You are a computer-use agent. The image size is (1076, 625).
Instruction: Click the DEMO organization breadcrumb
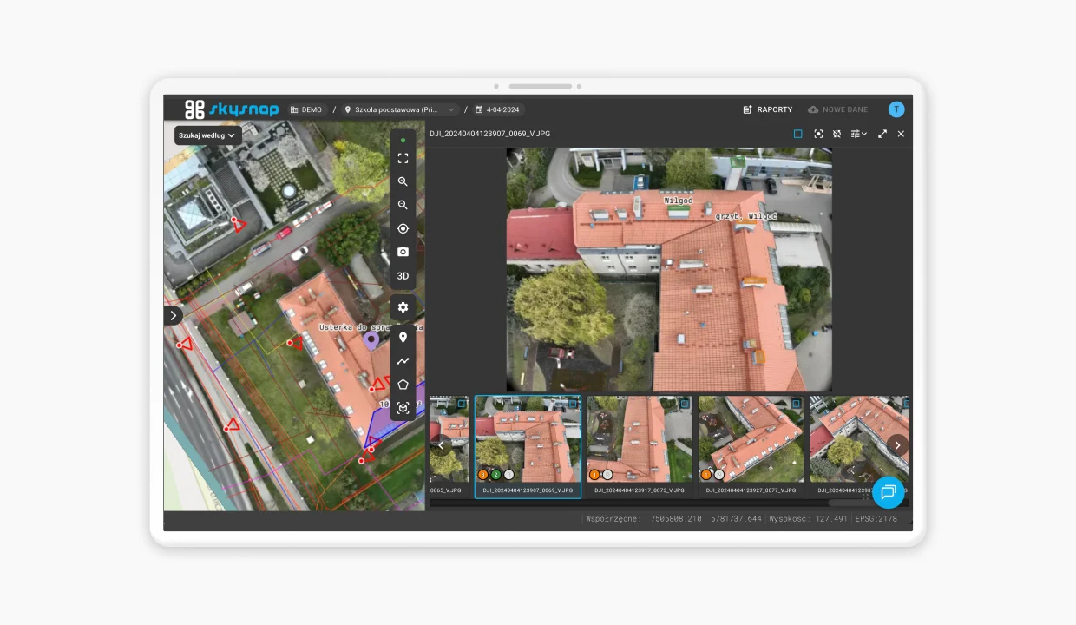tap(306, 110)
